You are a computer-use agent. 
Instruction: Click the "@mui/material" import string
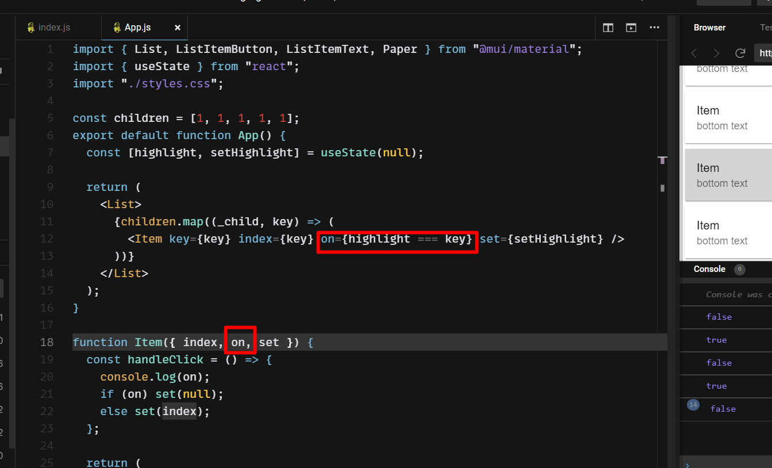524,49
